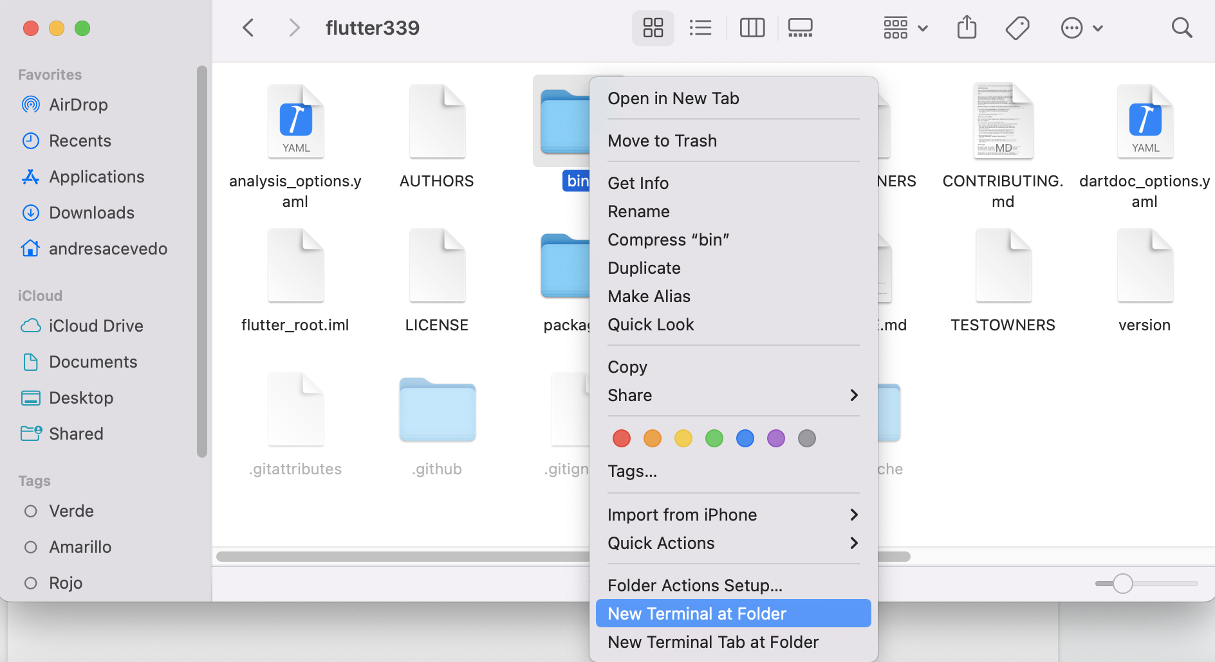This screenshot has height=662, width=1215.
Task: Click the sidebar vertical scrollbar
Action: [202, 261]
